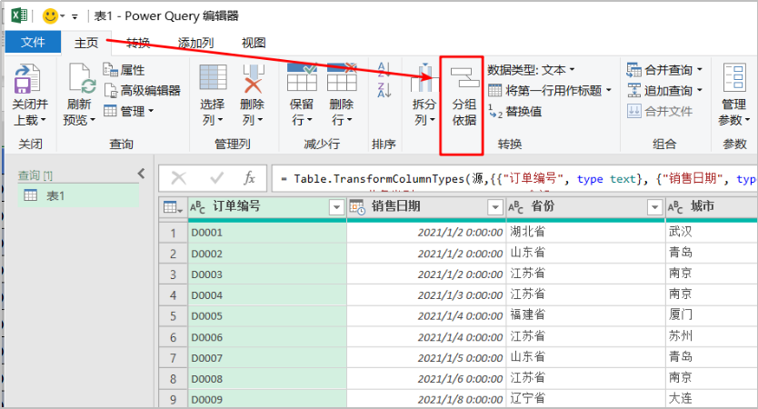This screenshot has width=758, height=409.
Task: Click inside the formula bar text
Action: coord(509,179)
